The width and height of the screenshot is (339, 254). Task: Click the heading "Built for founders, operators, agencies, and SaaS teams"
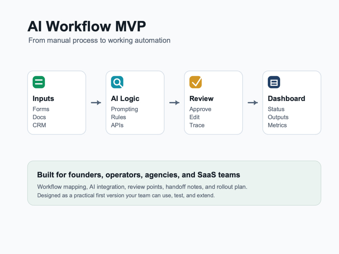(139, 175)
